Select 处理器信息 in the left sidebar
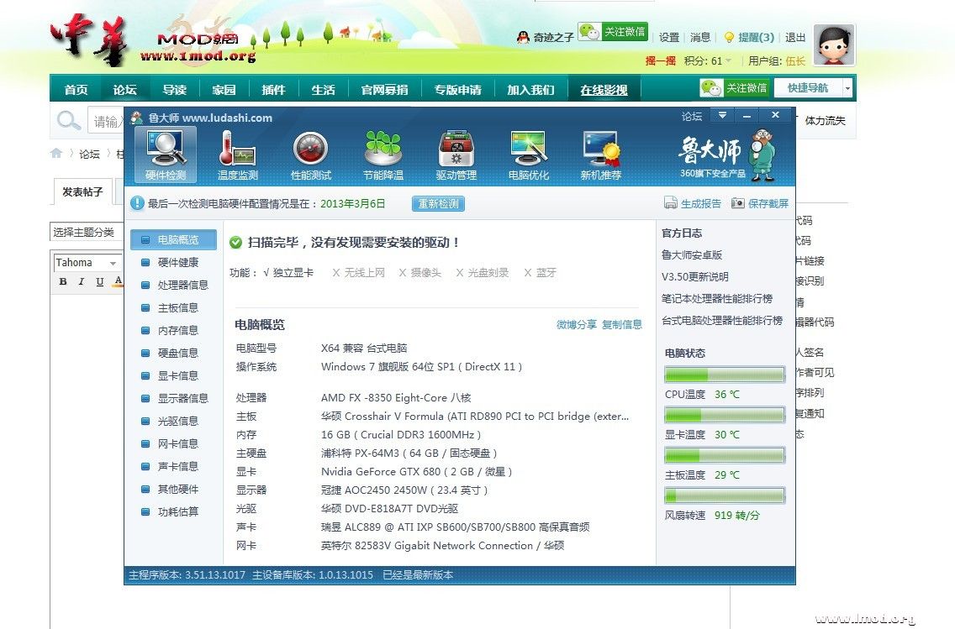 182,285
